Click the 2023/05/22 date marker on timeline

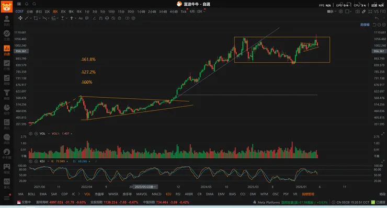point(145,187)
